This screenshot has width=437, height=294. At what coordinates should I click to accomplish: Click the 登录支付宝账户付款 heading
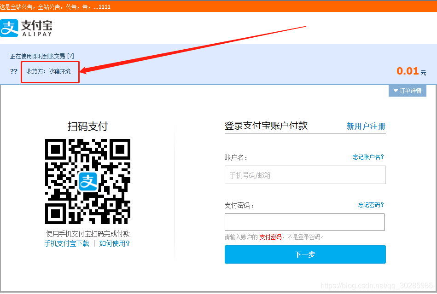click(x=266, y=126)
